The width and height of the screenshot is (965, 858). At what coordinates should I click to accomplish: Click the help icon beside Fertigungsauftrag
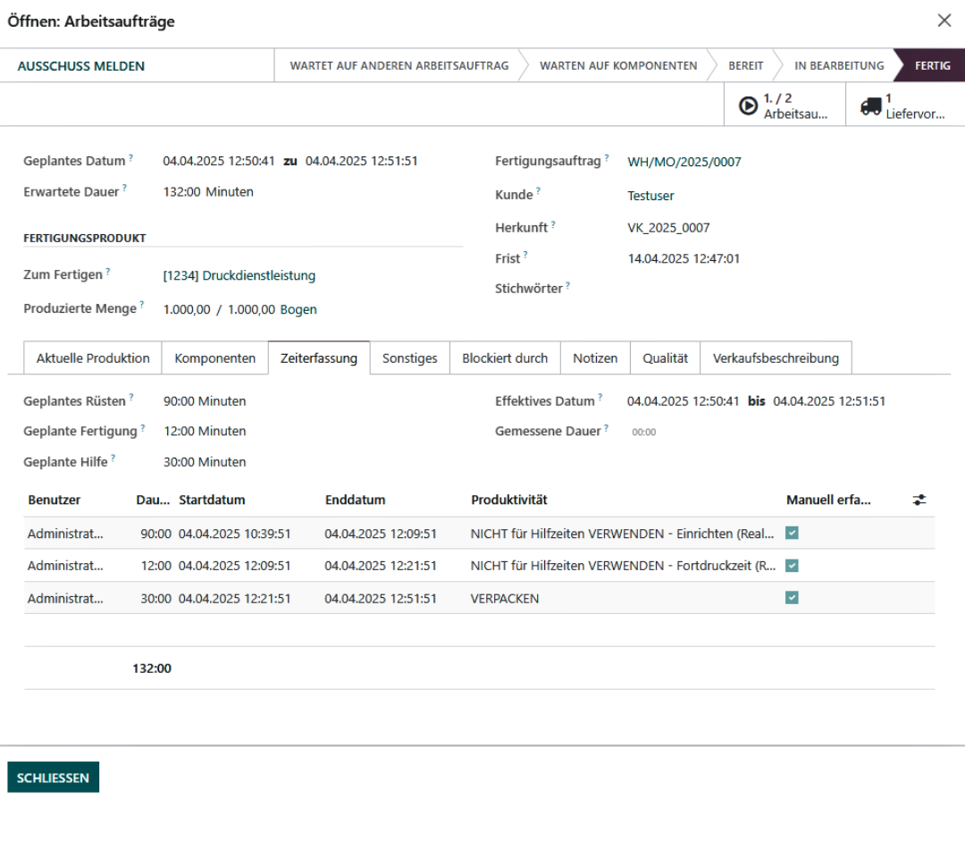tap(608, 156)
